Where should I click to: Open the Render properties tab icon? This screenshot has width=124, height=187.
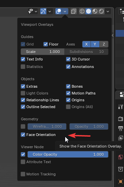point(121,119)
